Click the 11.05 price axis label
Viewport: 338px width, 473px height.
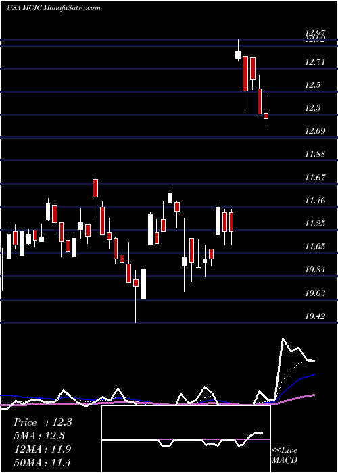[x=316, y=247]
